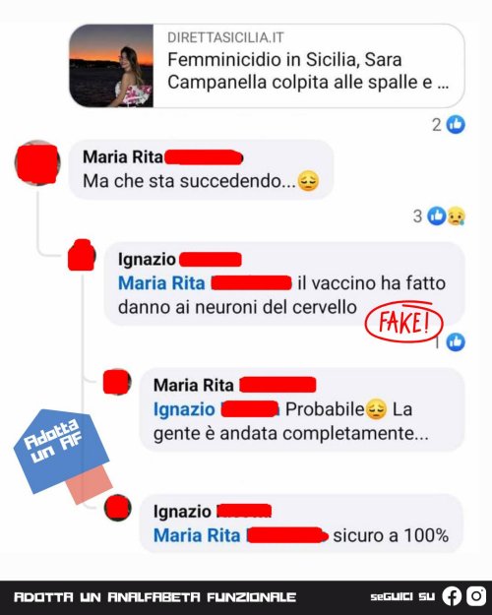
Task: Click the like reaction under the article link
Action: tap(456, 125)
